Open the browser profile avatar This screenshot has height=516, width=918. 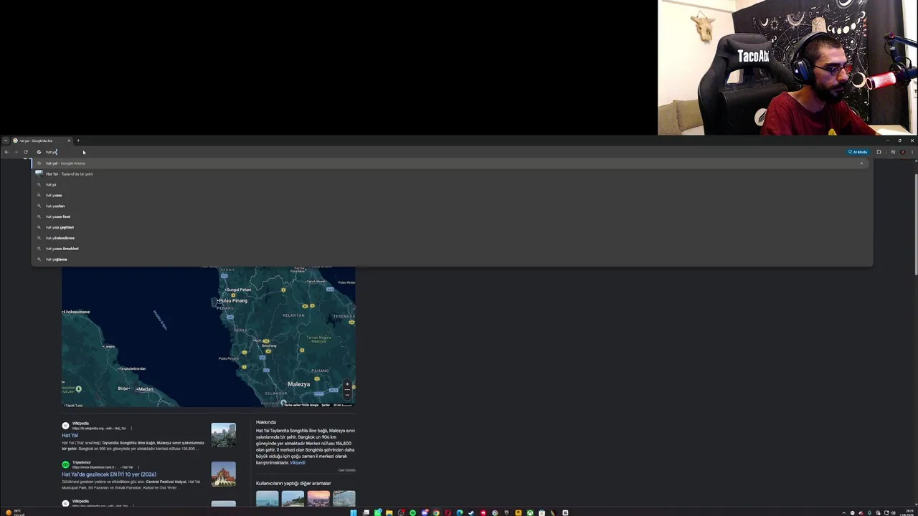point(902,152)
